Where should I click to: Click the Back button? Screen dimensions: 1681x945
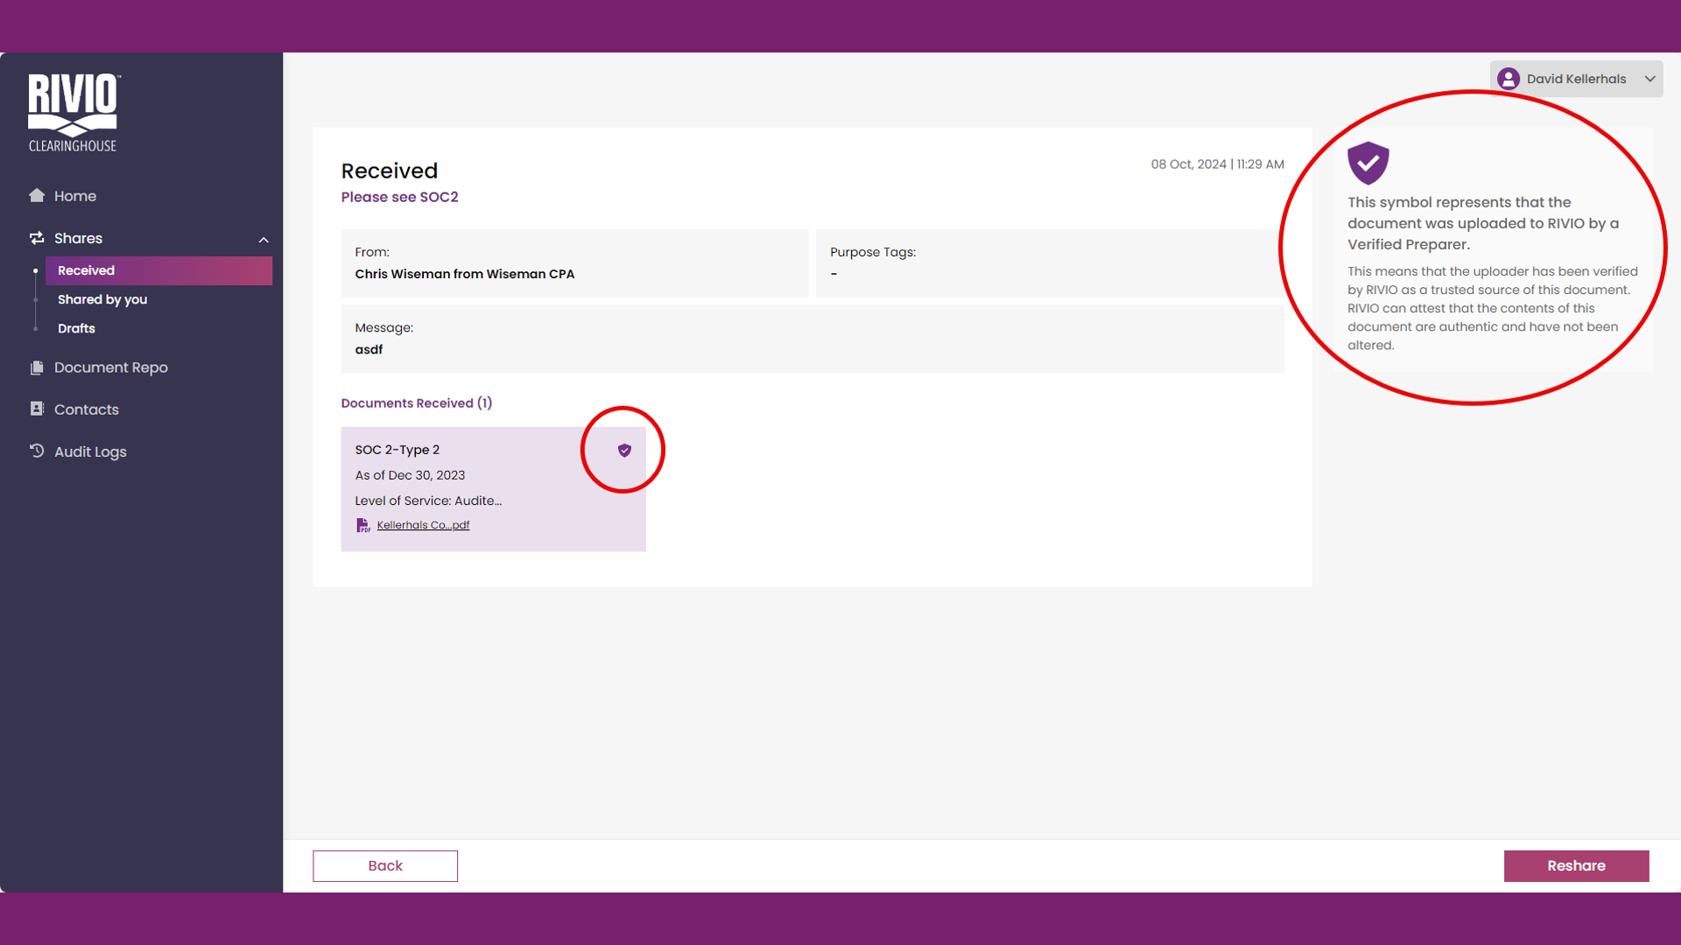coord(385,865)
